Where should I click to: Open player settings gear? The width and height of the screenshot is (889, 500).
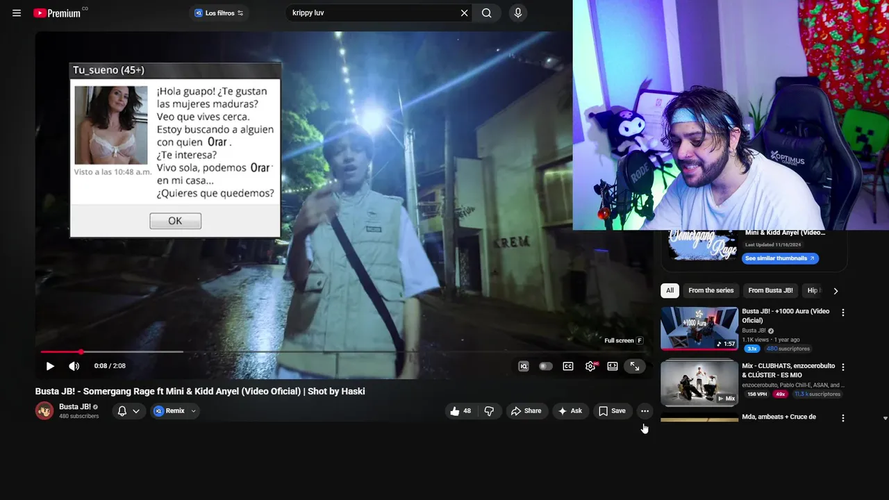click(x=590, y=366)
